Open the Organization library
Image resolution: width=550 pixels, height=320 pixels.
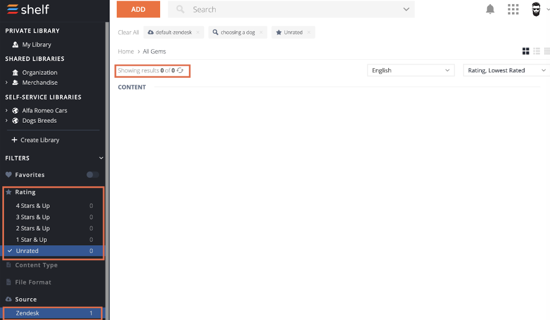[x=40, y=73]
